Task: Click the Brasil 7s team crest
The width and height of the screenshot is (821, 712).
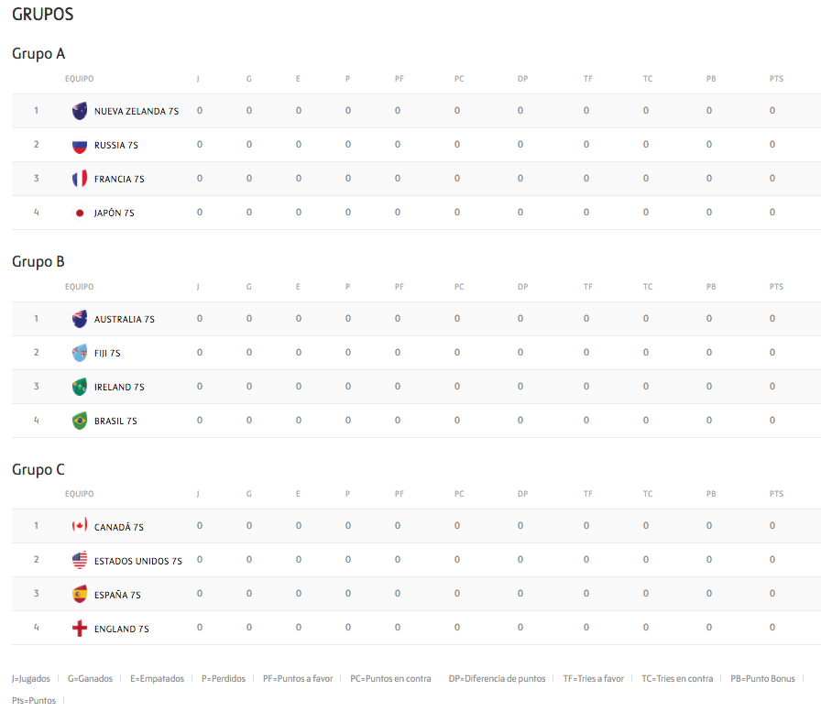Action: click(80, 421)
